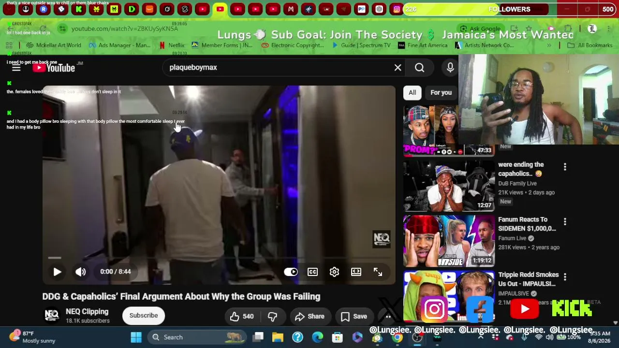Turn on closed captions in the player
619x348 pixels.
tap(312, 272)
